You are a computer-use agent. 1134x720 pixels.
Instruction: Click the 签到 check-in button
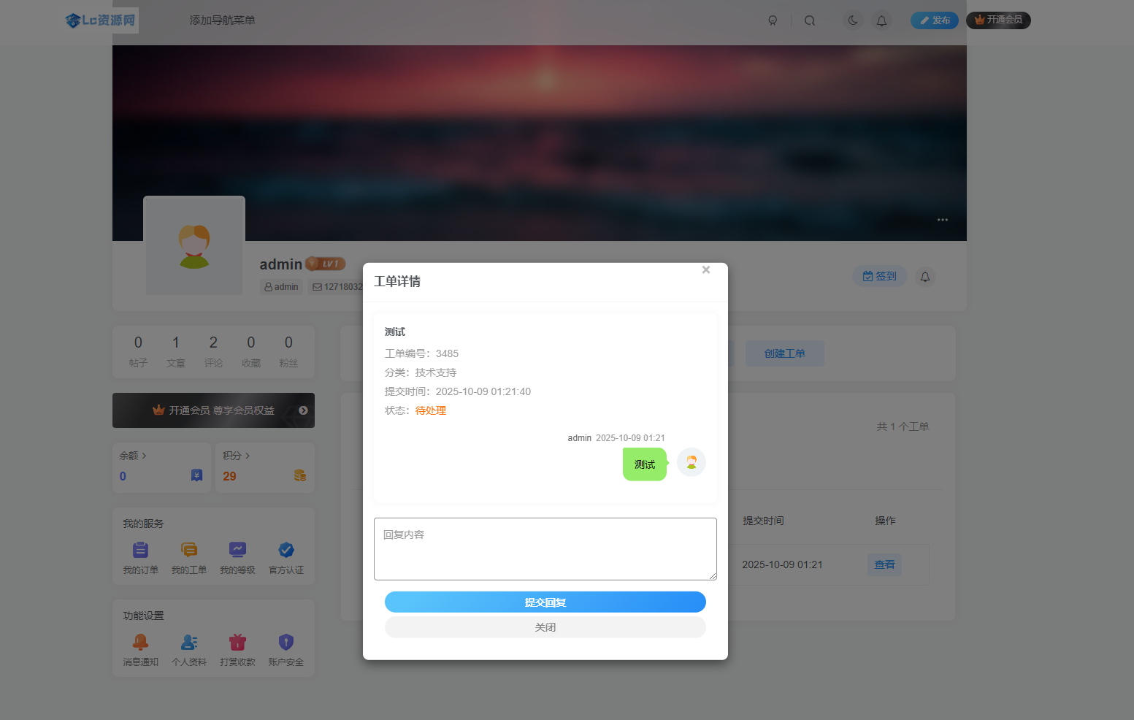coord(879,276)
